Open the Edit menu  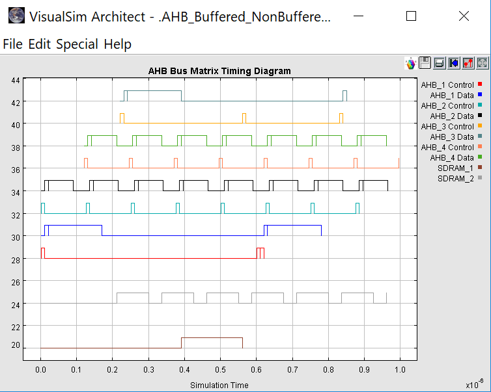pyautogui.click(x=40, y=44)
